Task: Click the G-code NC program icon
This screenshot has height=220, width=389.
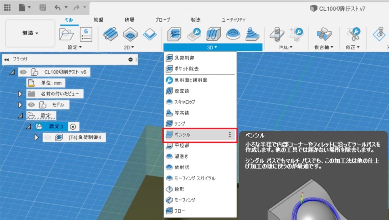Action: (86, 35)
